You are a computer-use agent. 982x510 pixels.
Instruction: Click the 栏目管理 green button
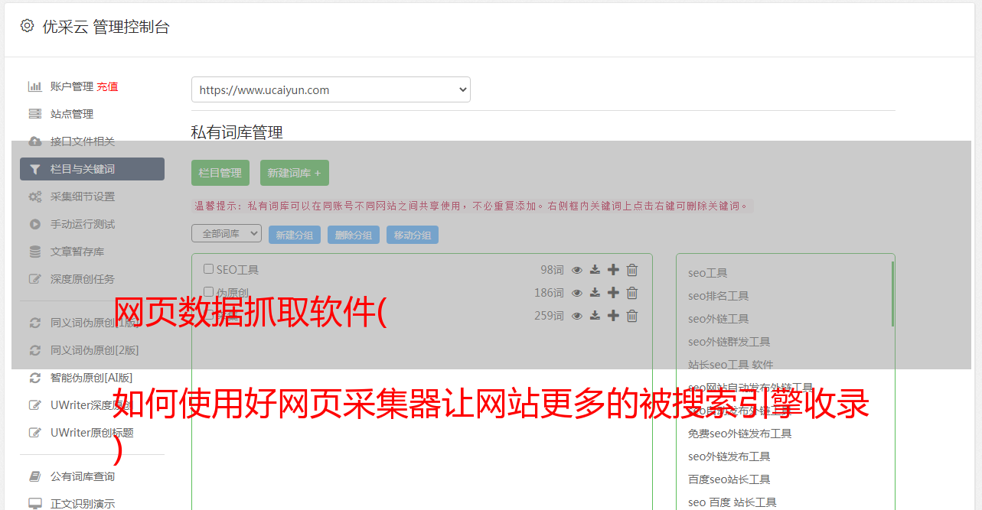pos(220,173)
